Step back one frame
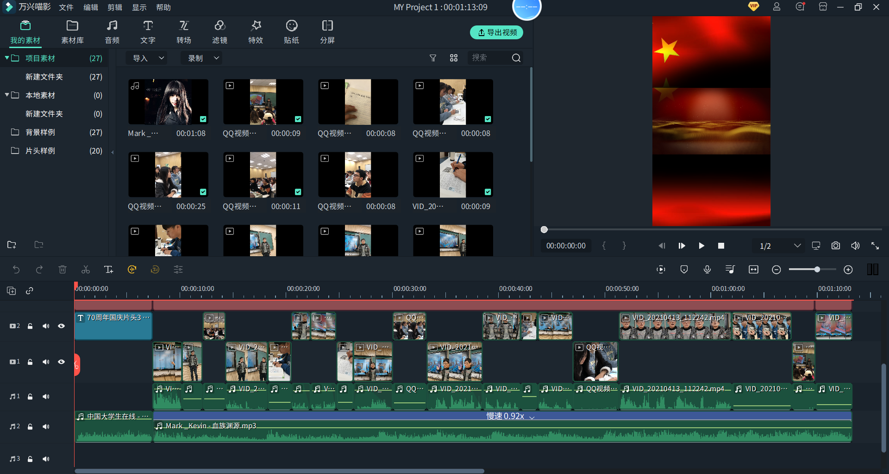Viewport: 889px width, 474px height. (662, 246)
